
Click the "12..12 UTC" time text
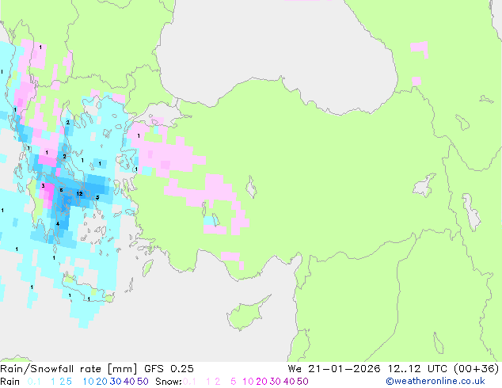point(417,369)
